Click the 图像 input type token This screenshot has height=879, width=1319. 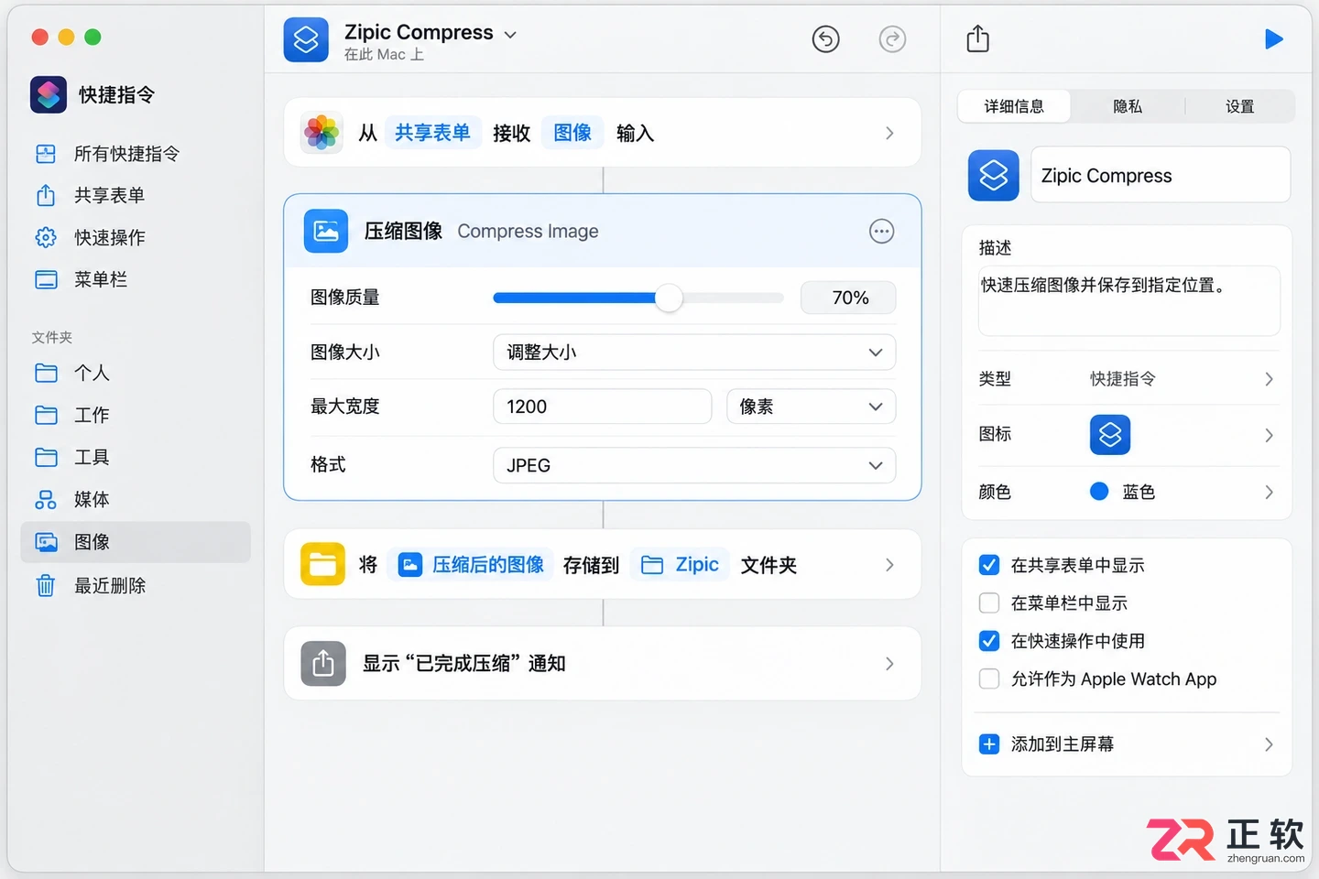point(572,133)
